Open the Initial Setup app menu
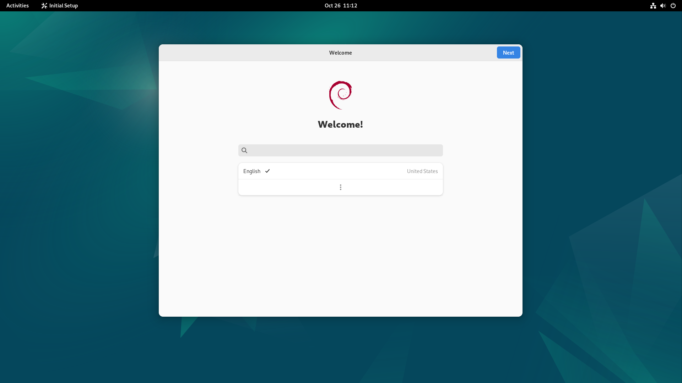 point(59,6)
